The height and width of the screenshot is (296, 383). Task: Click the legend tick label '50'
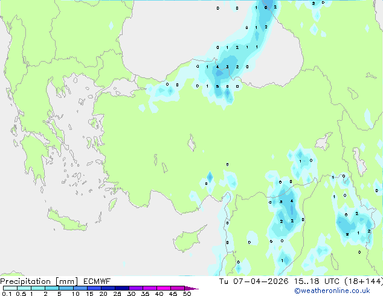187,294
